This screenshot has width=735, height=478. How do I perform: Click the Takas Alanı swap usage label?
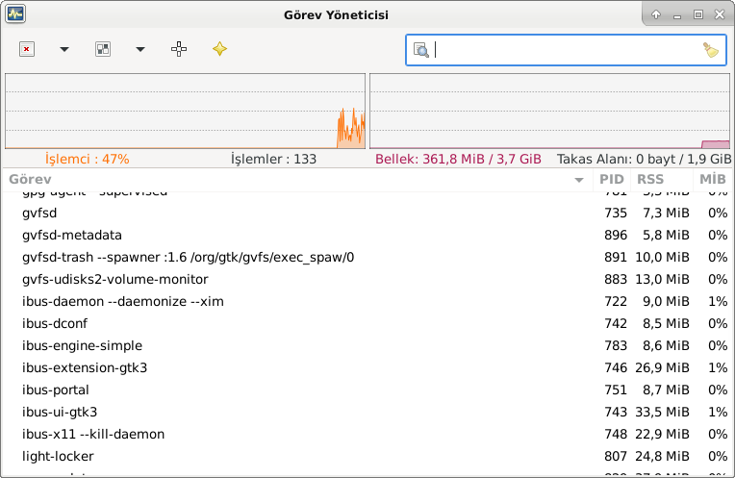coord(644,159)
